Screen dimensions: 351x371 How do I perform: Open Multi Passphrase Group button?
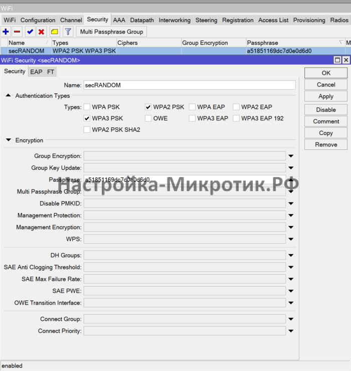pyautogui.click(x=111, y=32)
